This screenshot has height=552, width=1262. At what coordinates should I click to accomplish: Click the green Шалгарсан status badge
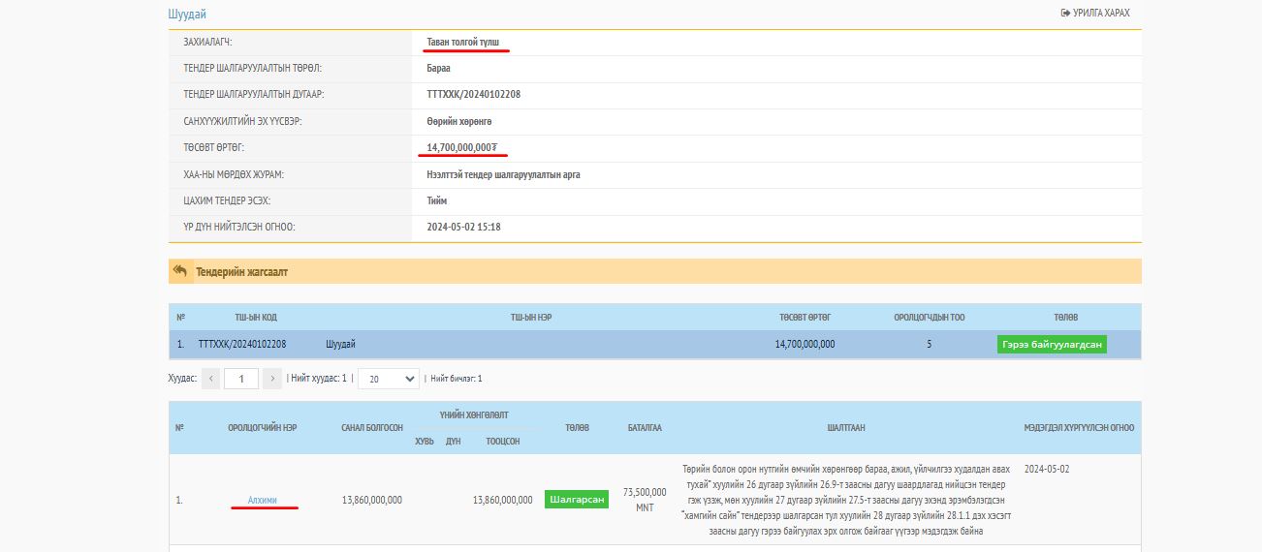pos(577,500)
